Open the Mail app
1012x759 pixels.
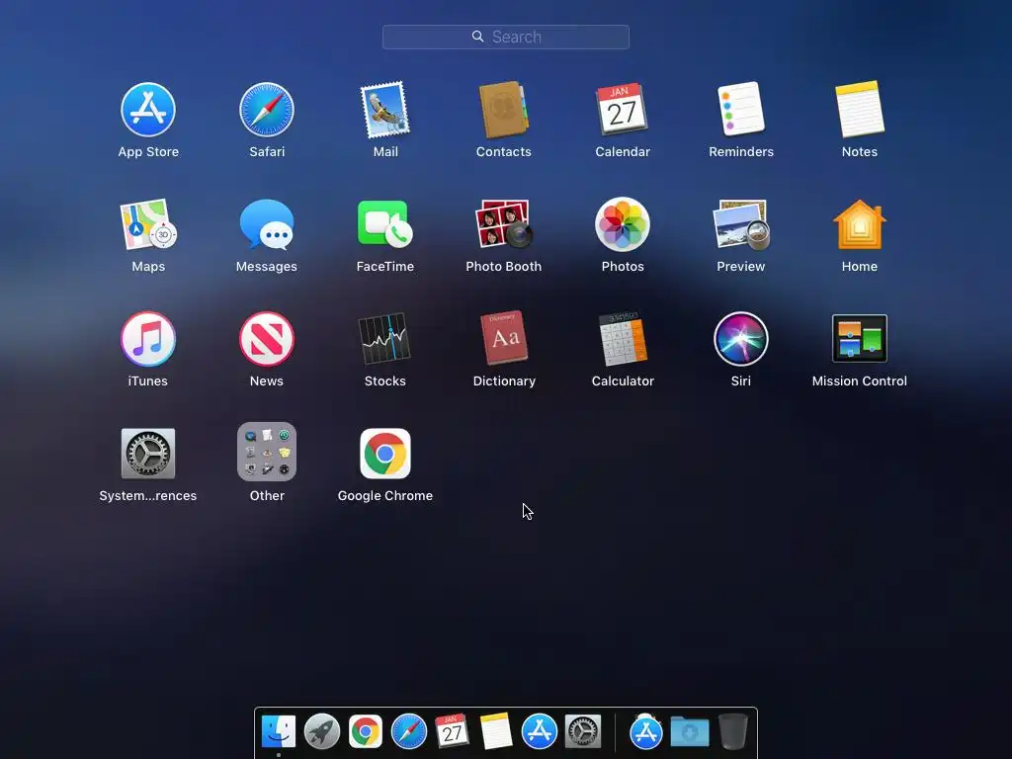385,110
